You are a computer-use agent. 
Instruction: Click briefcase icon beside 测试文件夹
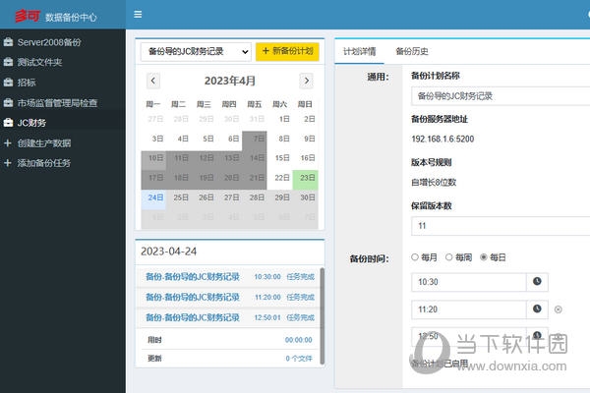tap(8, 62)
